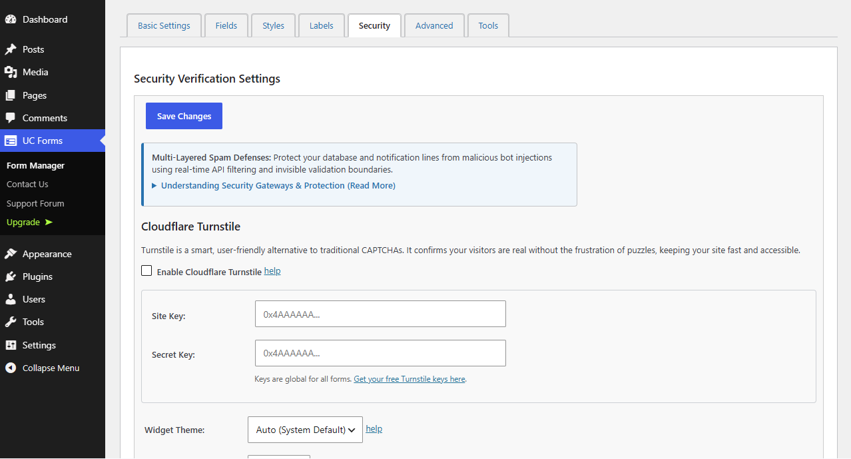Open Contact Us submenu item
Image resolution: width=851 pixels, height=459 pixels.
click(27, 184)
